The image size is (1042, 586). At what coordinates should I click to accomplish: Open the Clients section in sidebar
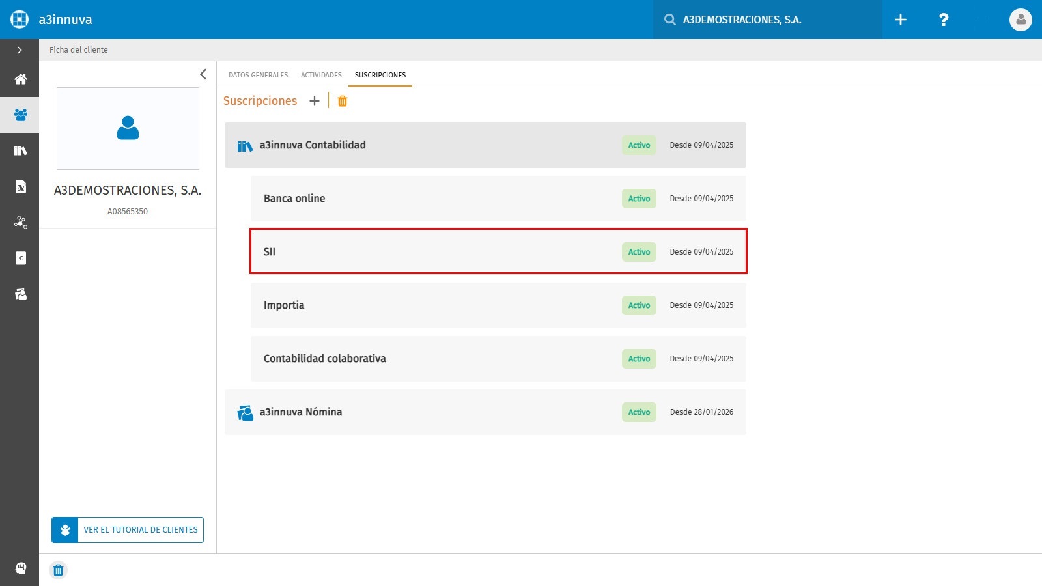pyautogui.click(x=20, y=115)
